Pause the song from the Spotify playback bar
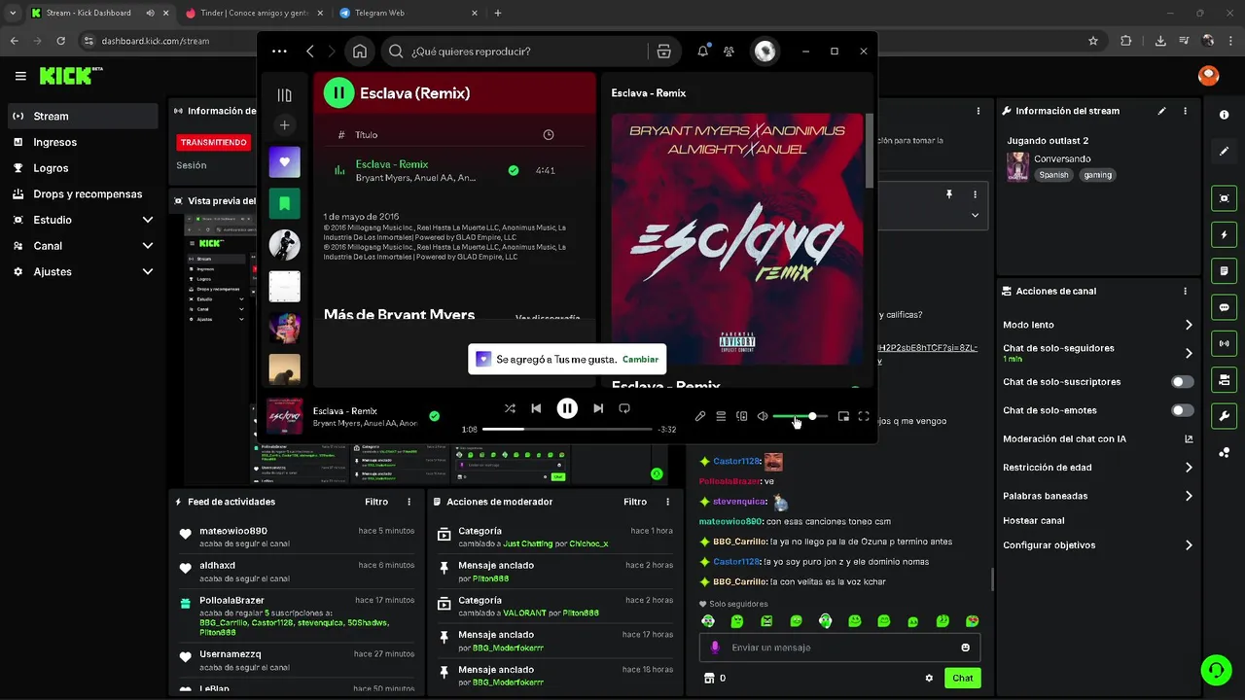Screen dimensions: 1245x700 567,408
